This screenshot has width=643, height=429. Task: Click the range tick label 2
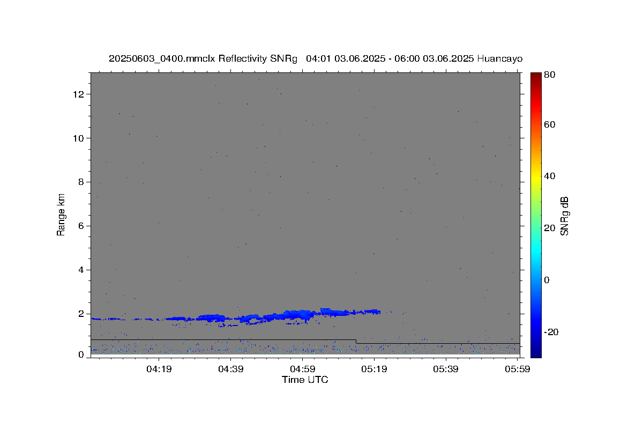[82, 314]
